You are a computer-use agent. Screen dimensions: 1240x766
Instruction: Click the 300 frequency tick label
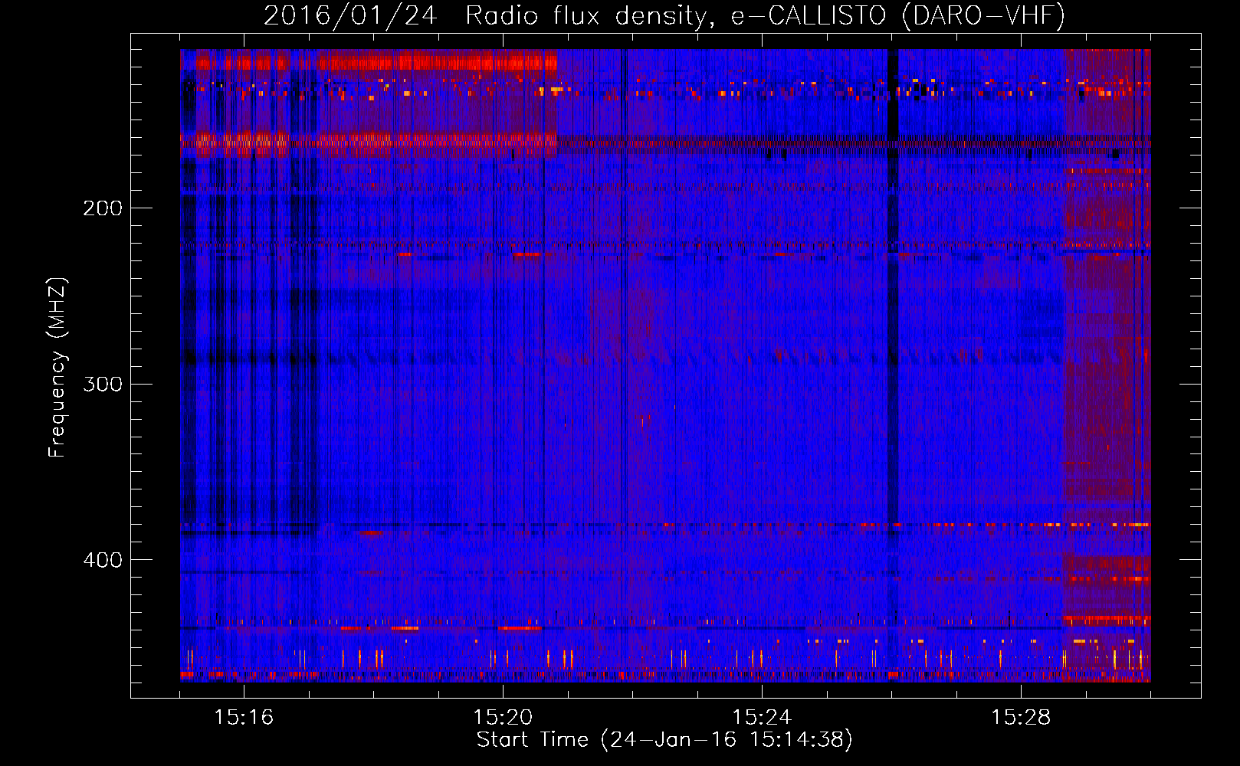coord(103,384)
